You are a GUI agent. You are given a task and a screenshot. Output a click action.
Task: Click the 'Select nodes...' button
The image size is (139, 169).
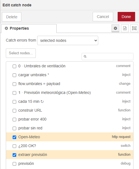pyautogui.click(x=21, y=53)
